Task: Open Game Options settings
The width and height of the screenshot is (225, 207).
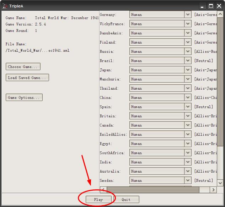Action: (24, 97)
